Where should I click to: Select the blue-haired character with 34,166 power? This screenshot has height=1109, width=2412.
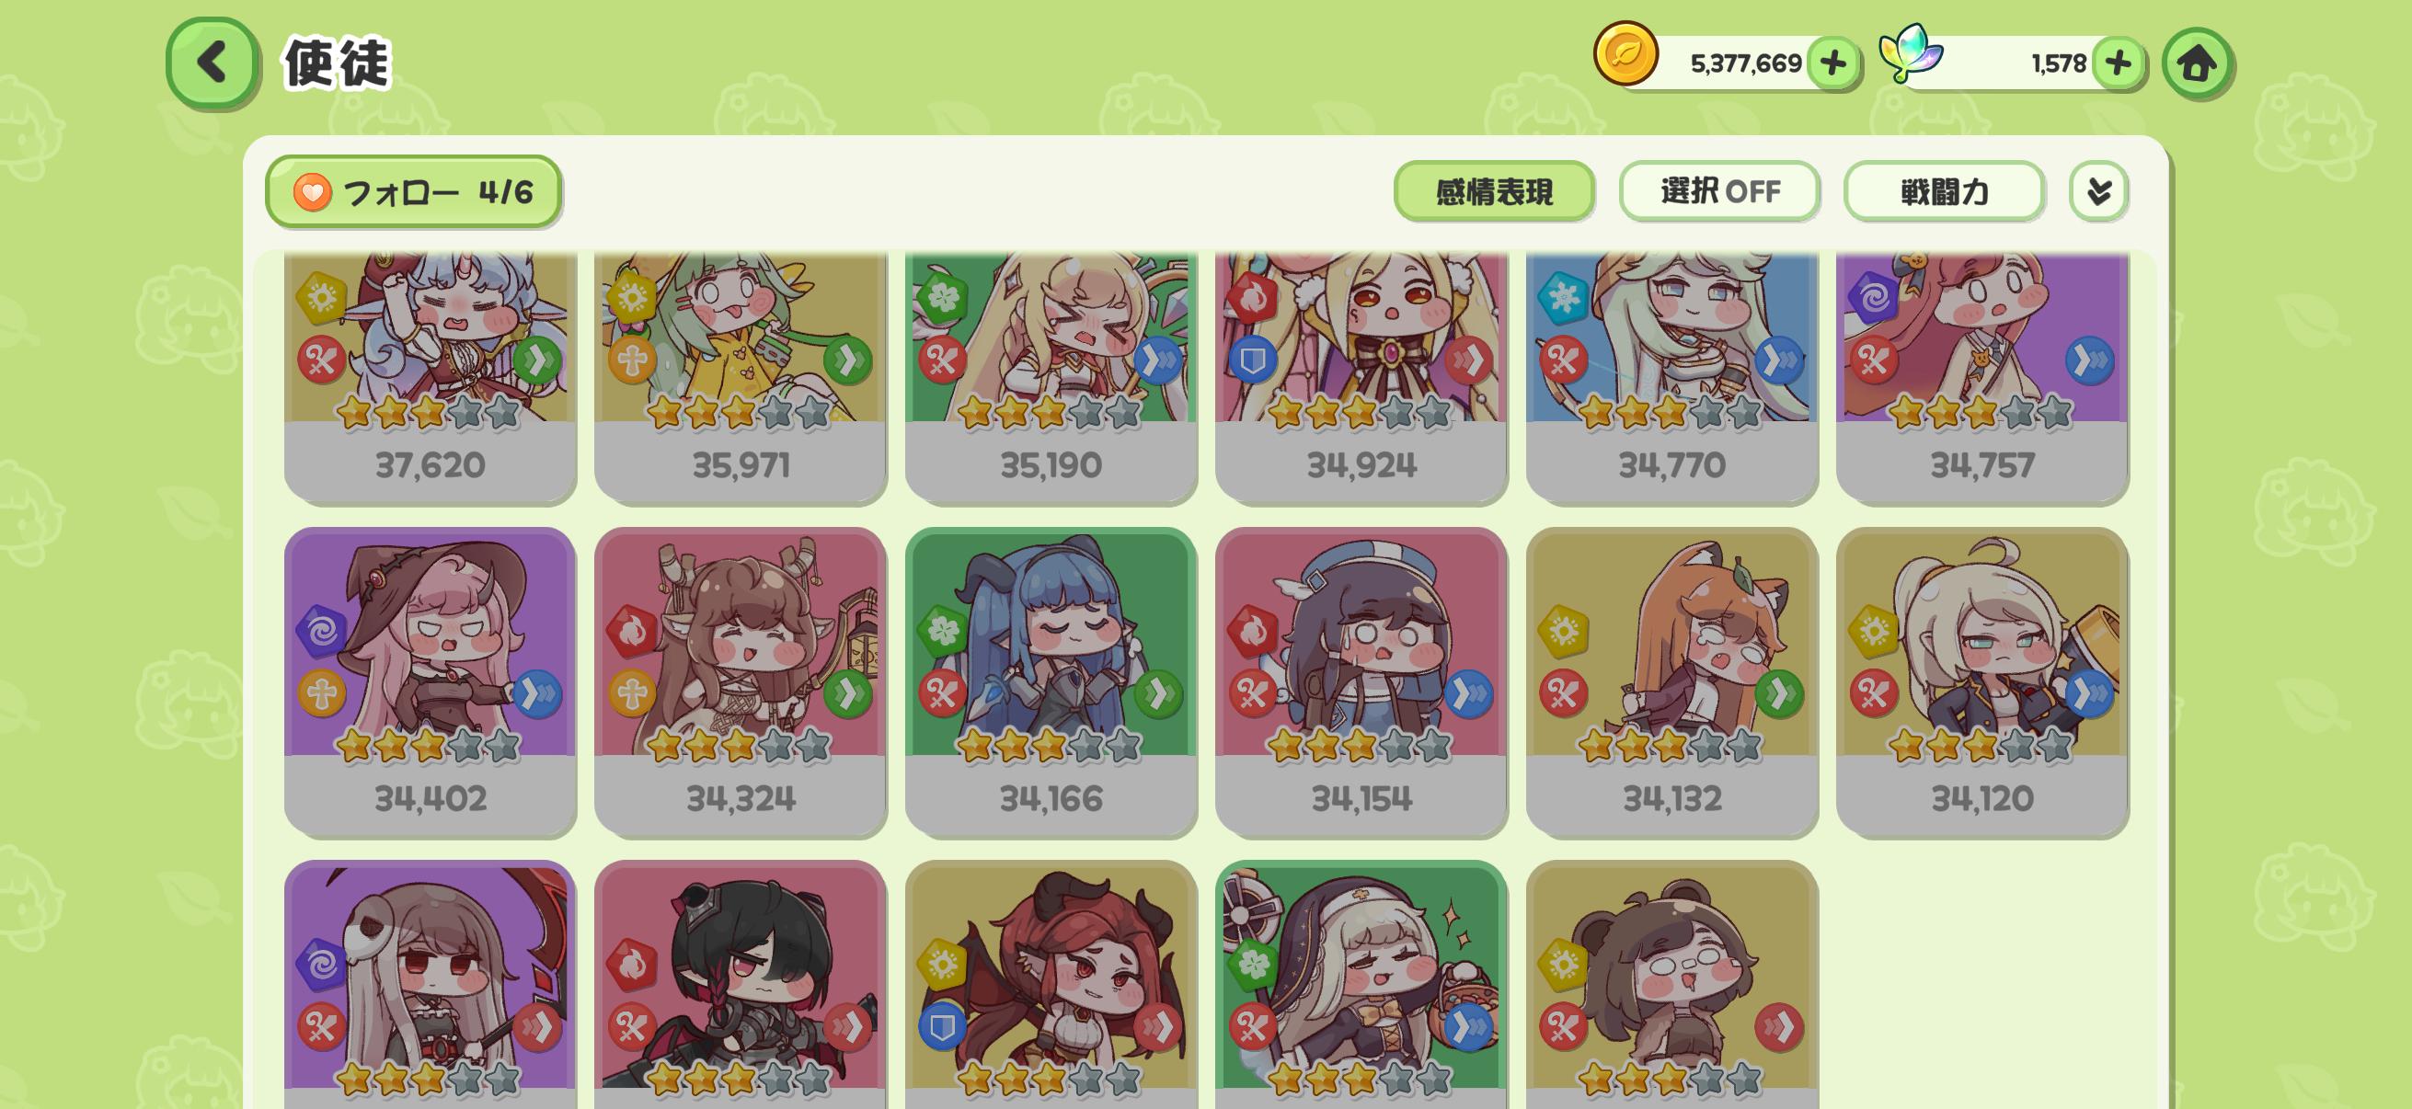point(1051,681)
